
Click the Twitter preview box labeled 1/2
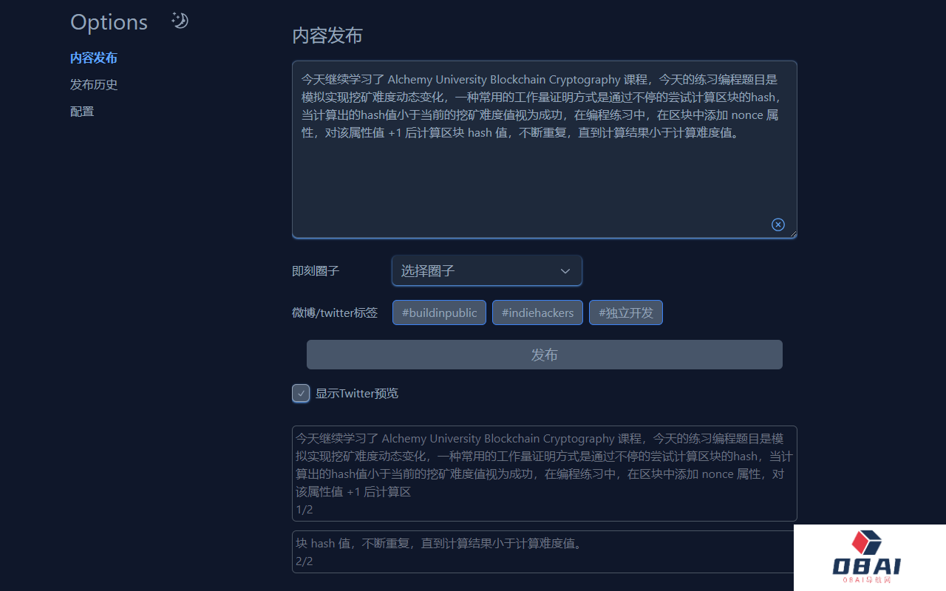544,473
